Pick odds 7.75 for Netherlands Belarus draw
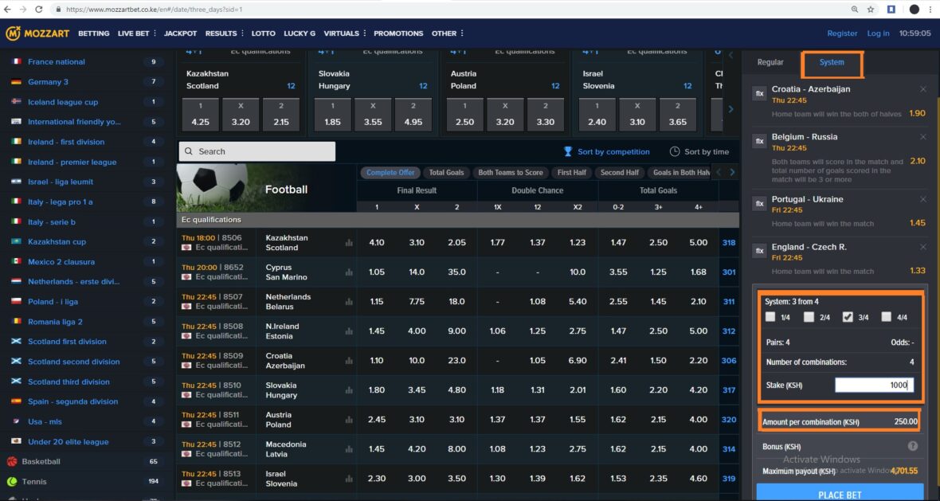The width and height of the screenshot is (940, 501). (x=417, y=301)
